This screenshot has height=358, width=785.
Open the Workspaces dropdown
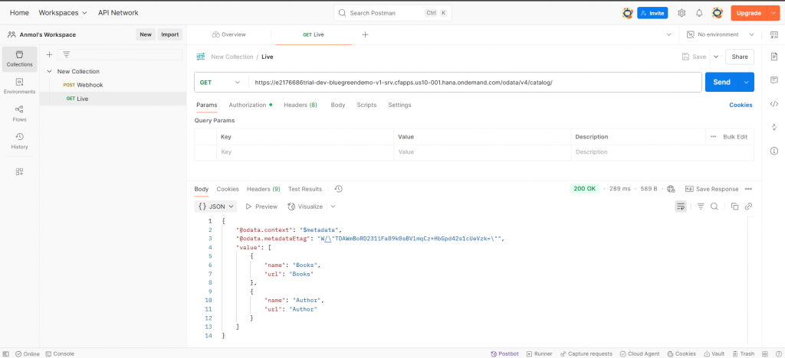tap(63, 13)
